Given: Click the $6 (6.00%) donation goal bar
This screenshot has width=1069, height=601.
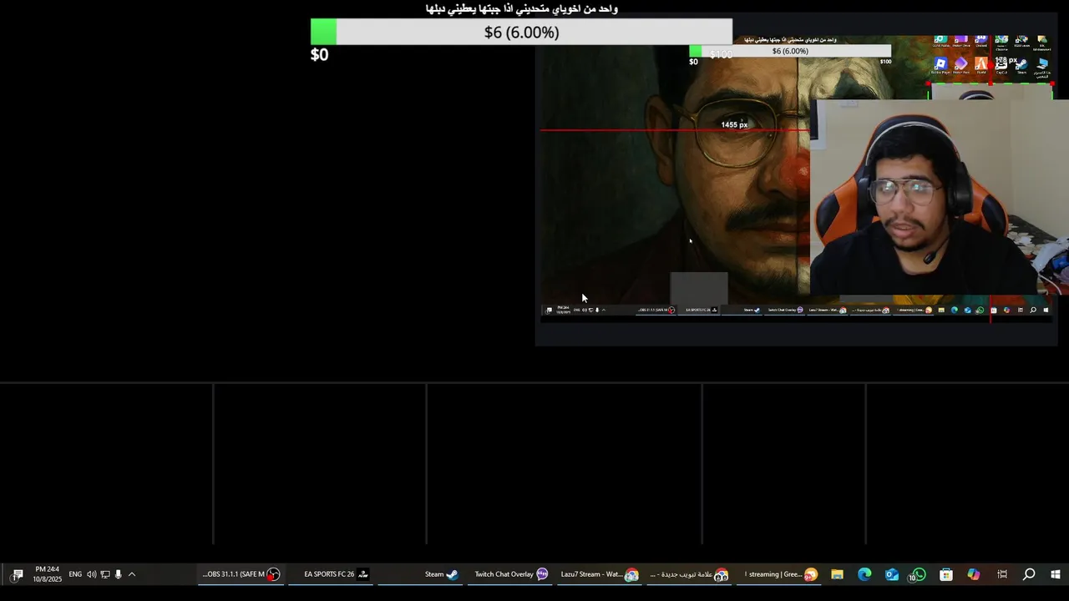Looking at the screenshot, I should 521,32.
